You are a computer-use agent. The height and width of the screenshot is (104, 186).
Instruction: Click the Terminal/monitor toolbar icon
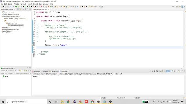point(10,7)
